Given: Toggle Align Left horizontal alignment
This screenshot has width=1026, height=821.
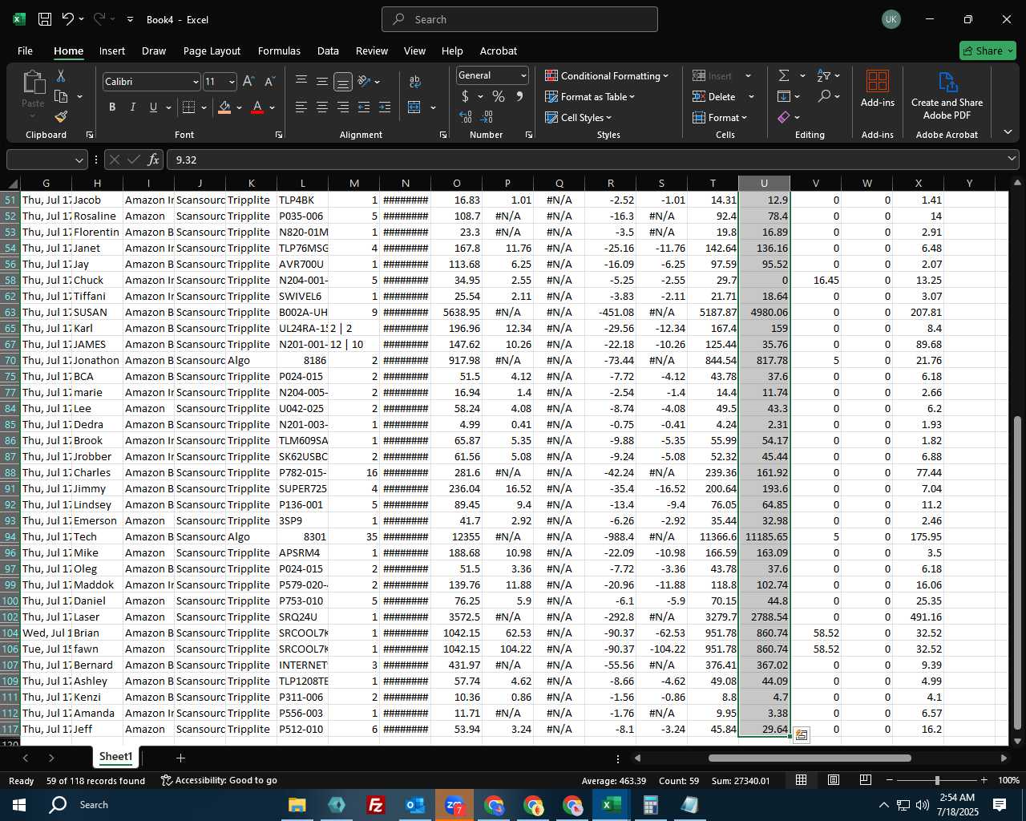Looking at the screenshot, I should pos(301,107).
